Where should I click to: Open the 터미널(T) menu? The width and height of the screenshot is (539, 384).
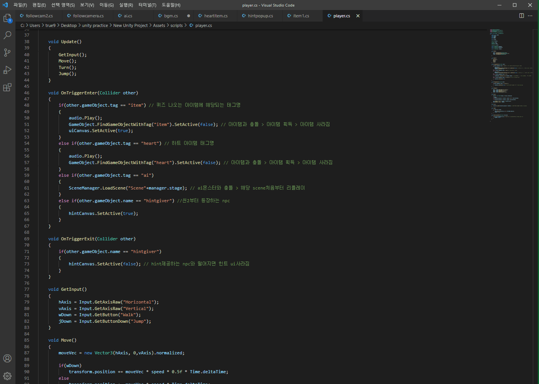point(147,5)
